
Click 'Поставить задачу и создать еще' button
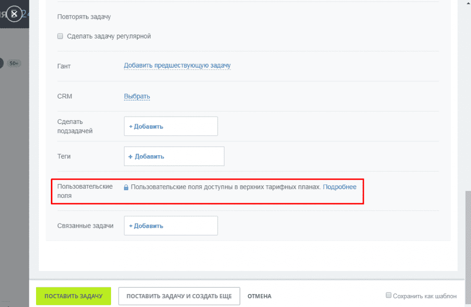(x=179, y=296)
